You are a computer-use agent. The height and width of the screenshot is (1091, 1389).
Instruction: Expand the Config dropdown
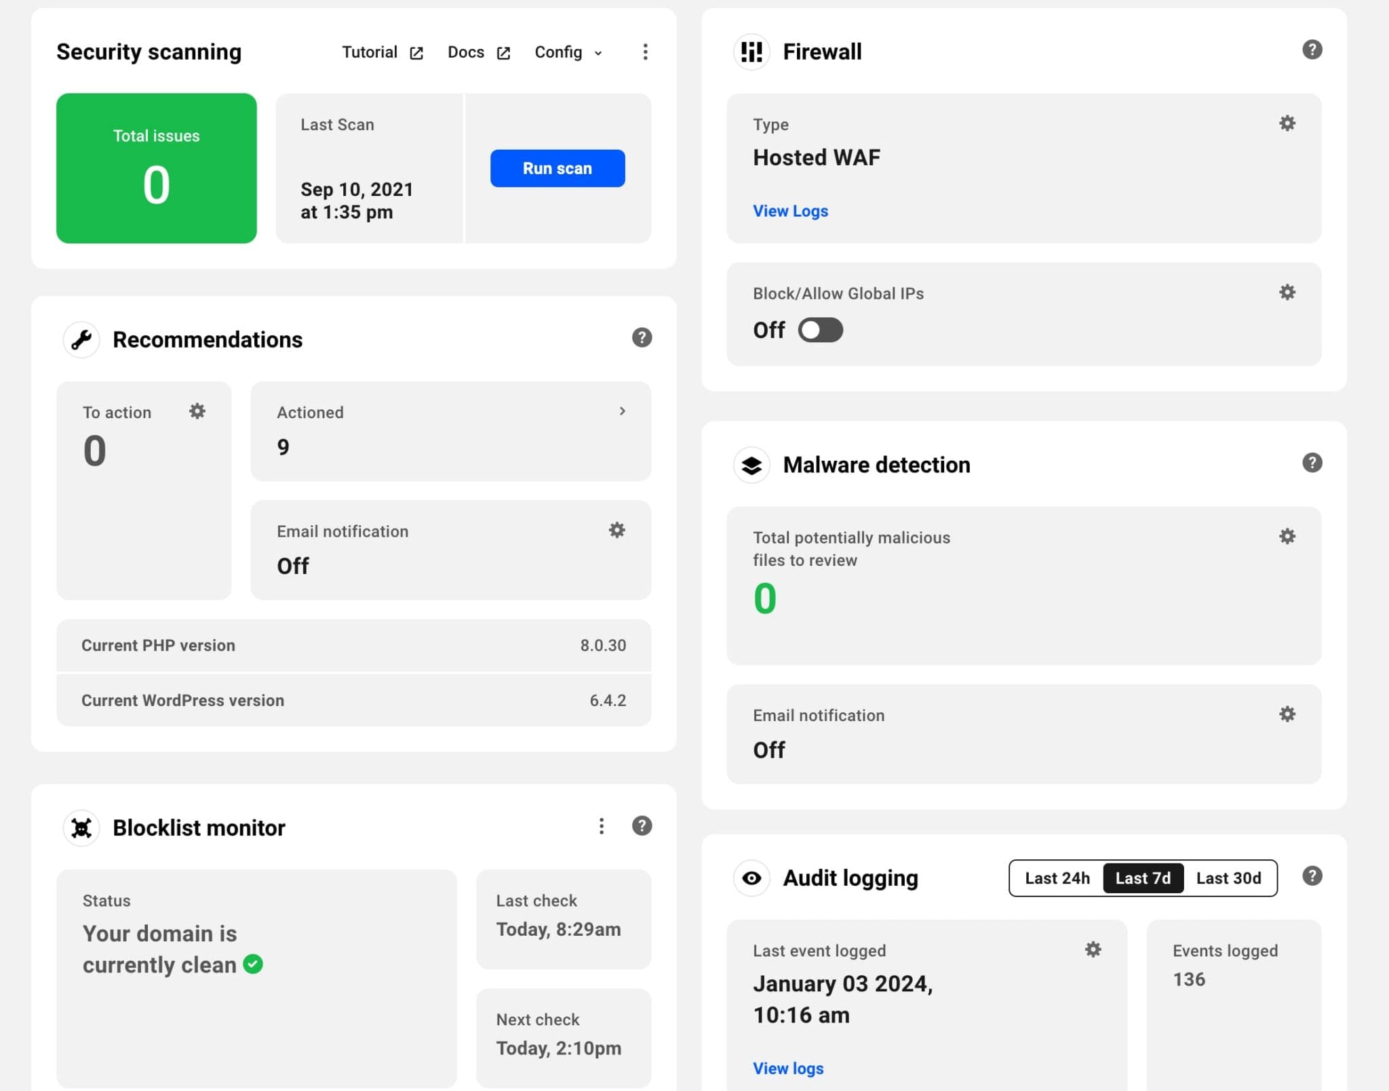pyautogui.click(x=568, y=52)
